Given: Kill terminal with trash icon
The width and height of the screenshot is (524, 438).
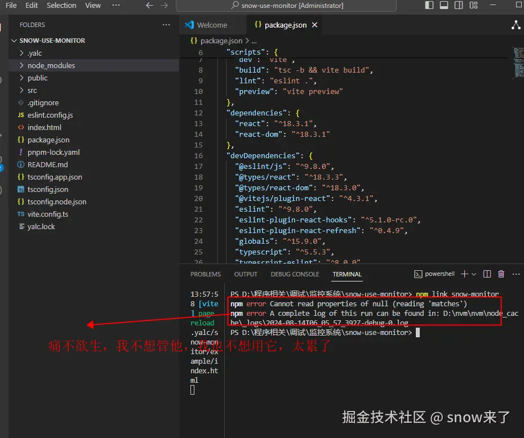Looking at the screenshot, I should [501, 274].
